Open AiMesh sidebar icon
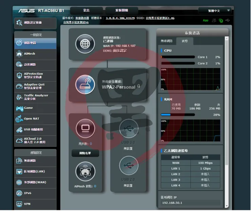Viewport: 251px width, 213px height. pyautogui.click(x=19, y=54)
